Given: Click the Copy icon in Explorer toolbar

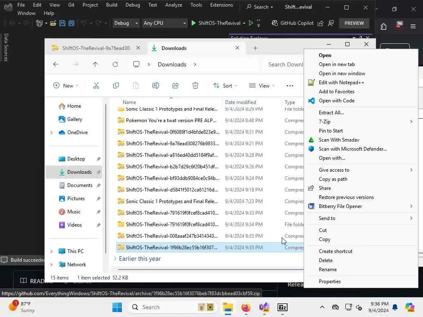Looking at the screenshot, I should 116,86.
